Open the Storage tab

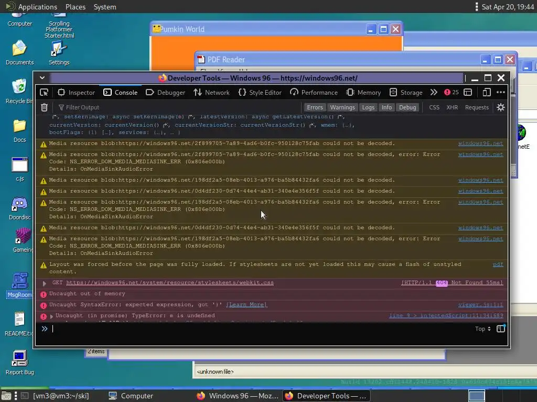[406, 92]
